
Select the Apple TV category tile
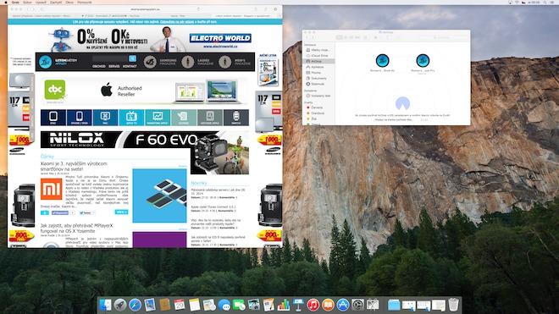pos(131,118)
